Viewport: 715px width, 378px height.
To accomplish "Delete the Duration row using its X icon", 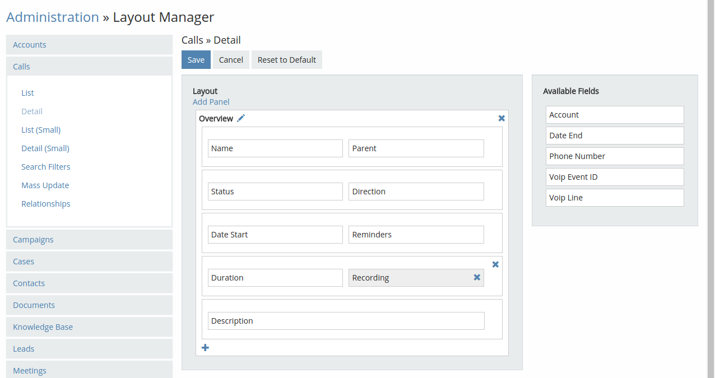I will point(495,264).
